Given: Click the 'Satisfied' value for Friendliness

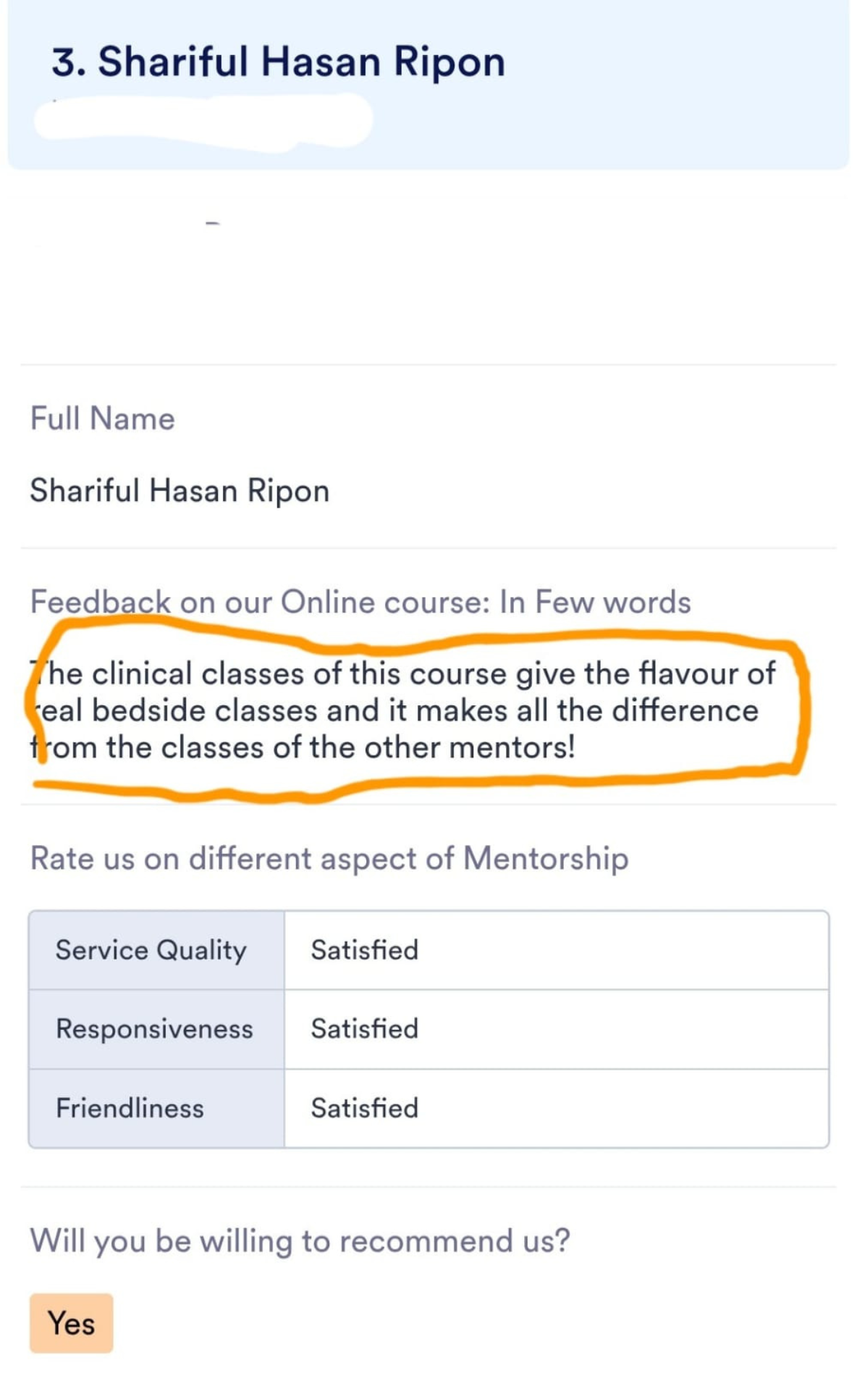Looking at the screenshot, I should point(365,1108).
